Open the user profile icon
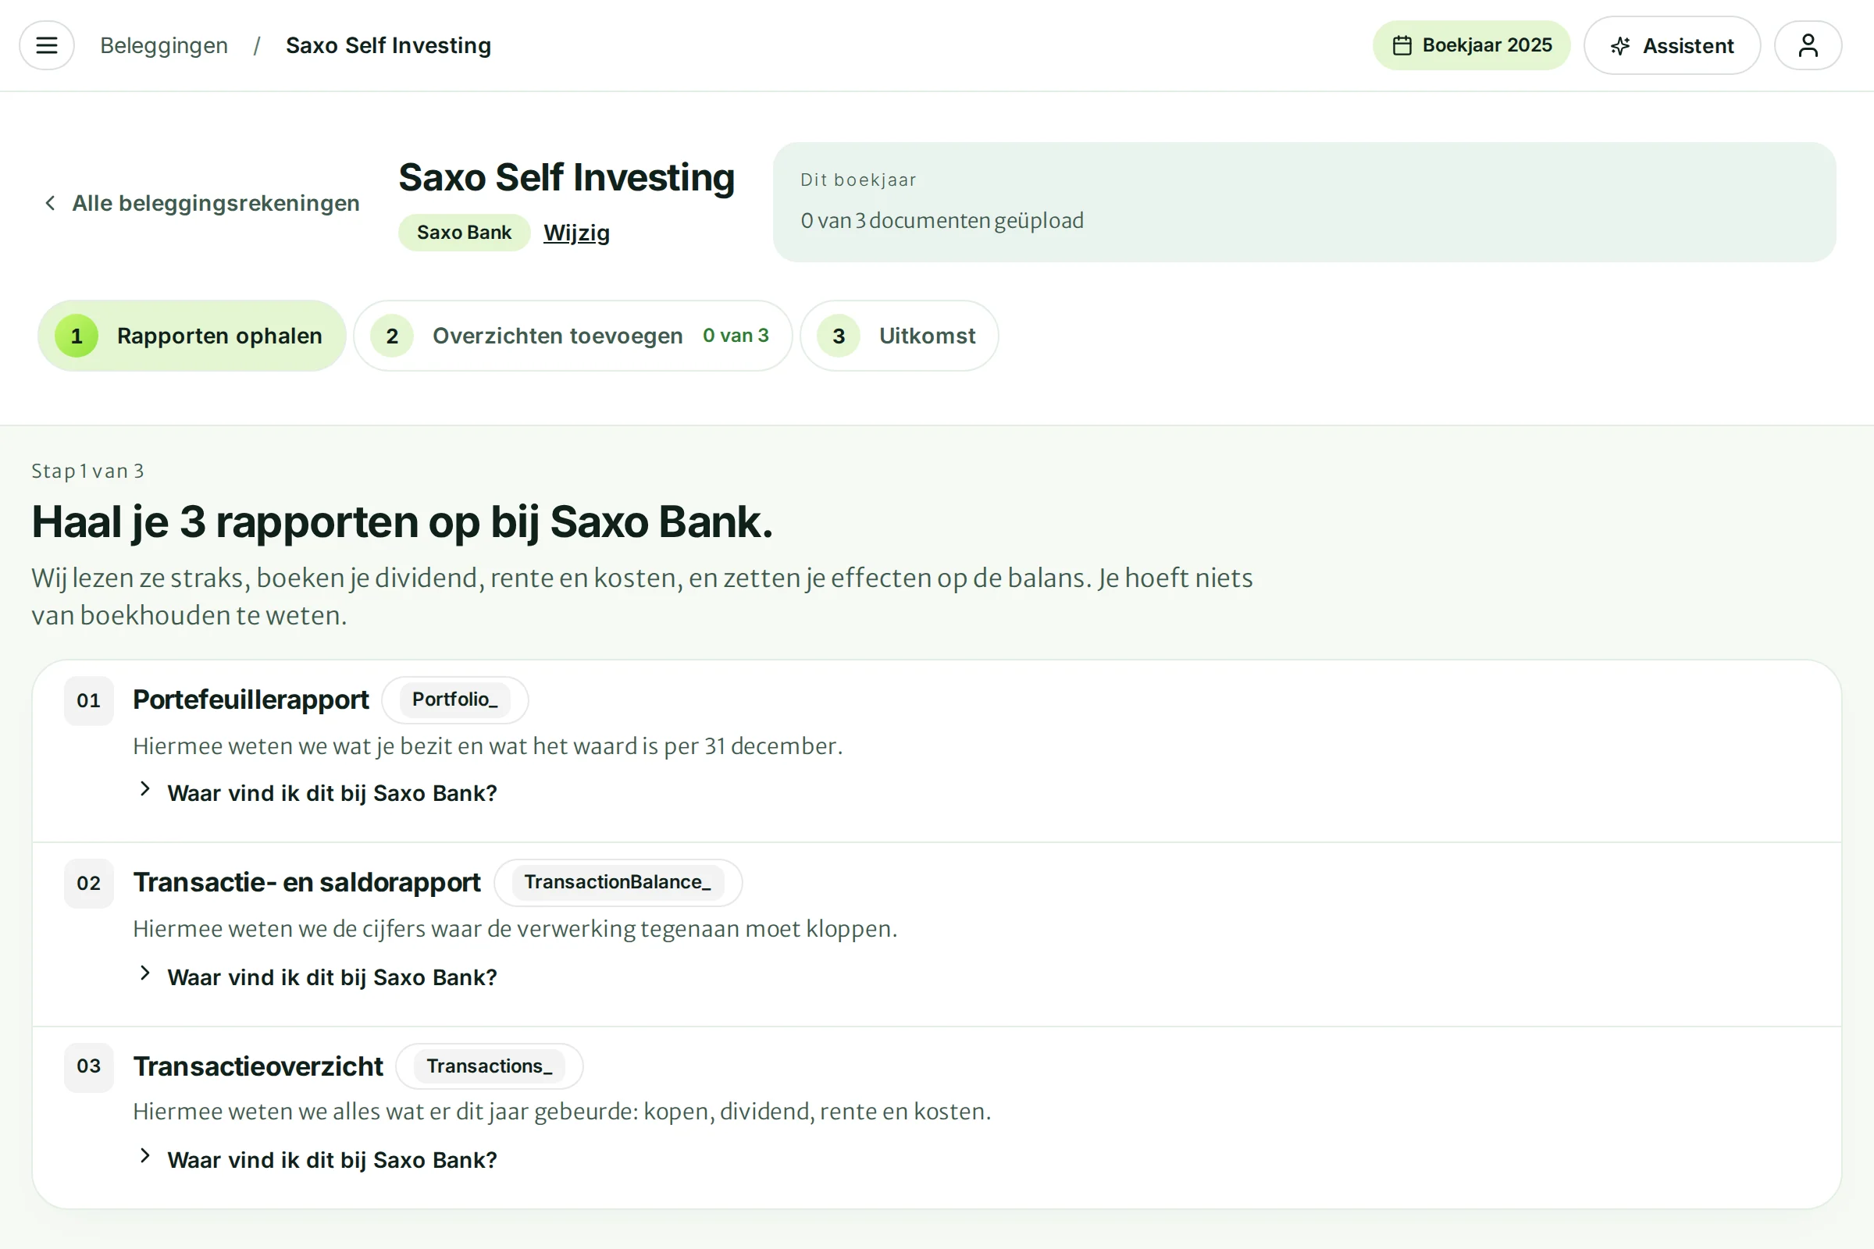 (1808, 45)
